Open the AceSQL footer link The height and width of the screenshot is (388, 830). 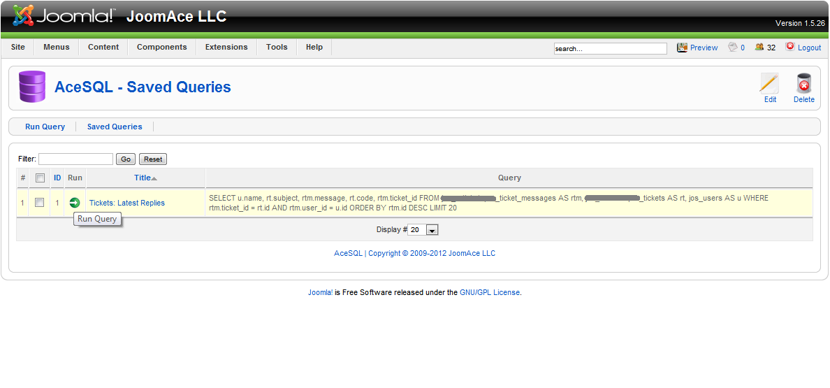[349, 253]
